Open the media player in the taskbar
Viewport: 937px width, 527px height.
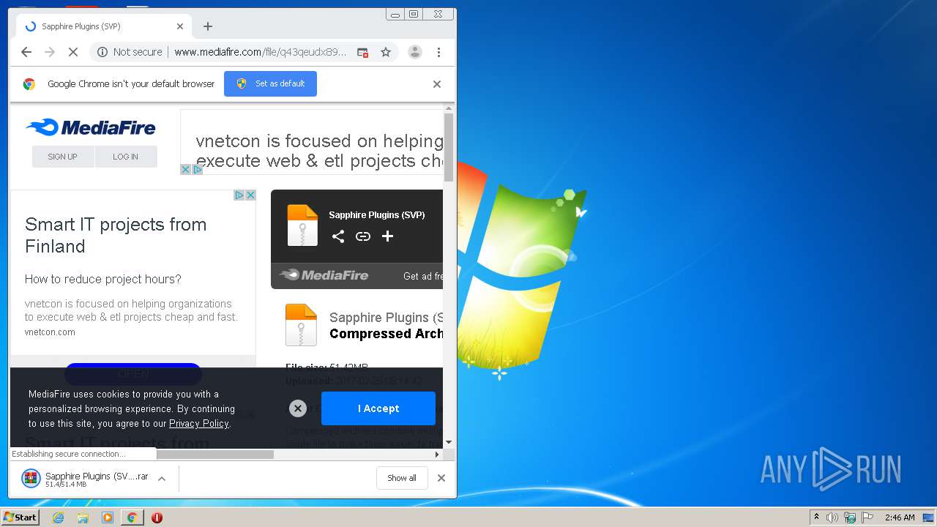coord(108,517)
